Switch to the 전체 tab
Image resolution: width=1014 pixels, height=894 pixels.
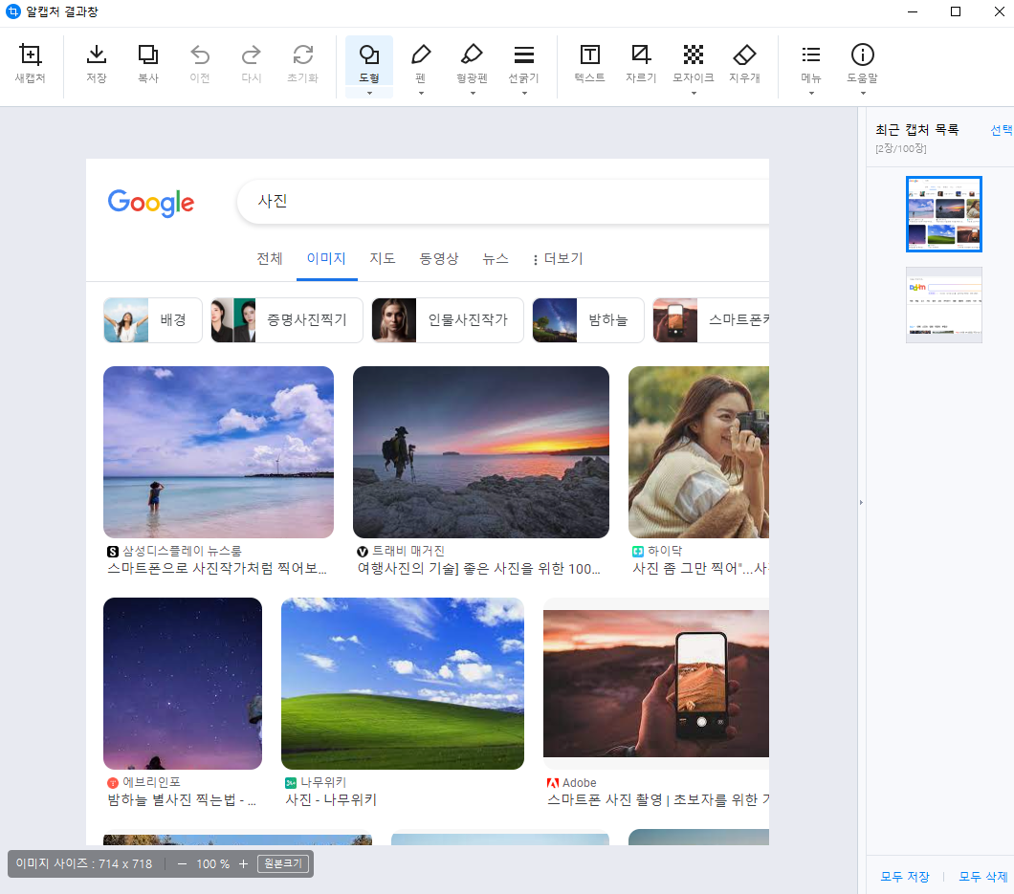(270, 258)
